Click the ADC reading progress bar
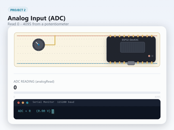The image size is (174, 130). [87, 93]
